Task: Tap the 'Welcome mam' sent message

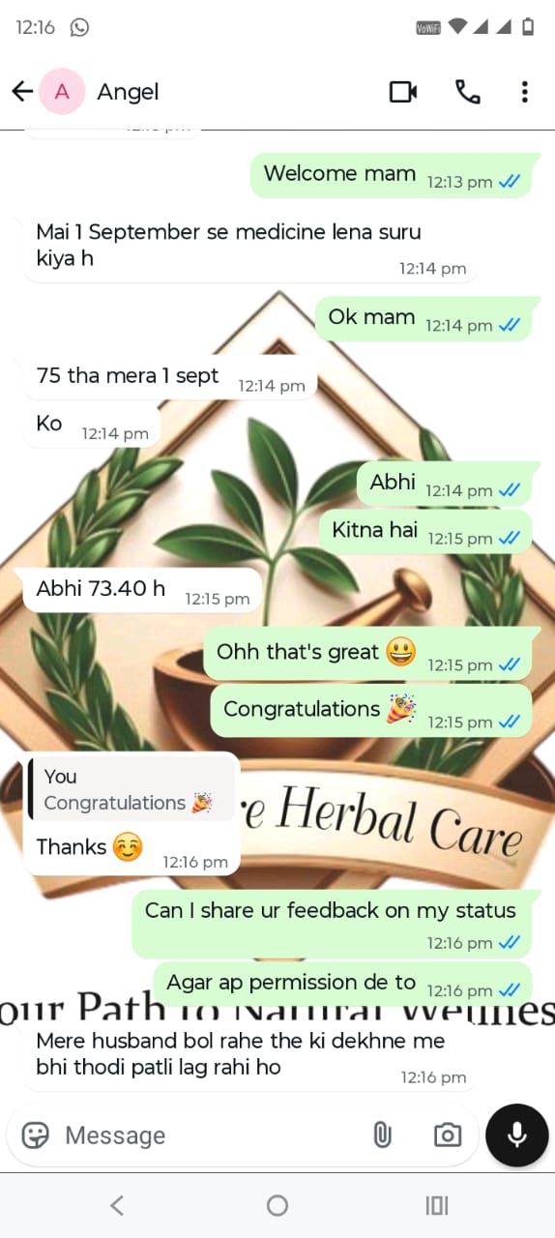Action: click(391, 176)
